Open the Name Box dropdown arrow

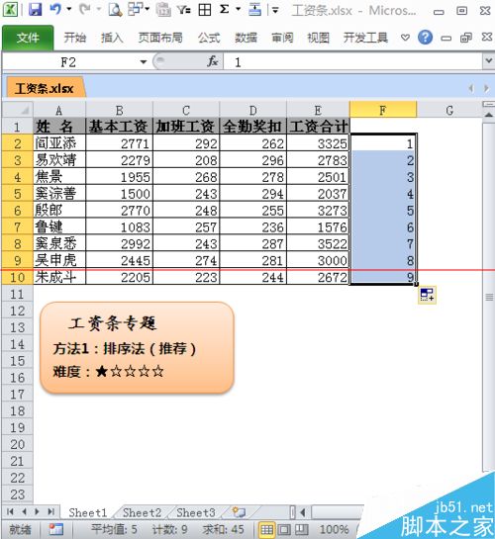click(x=144, y=62)
